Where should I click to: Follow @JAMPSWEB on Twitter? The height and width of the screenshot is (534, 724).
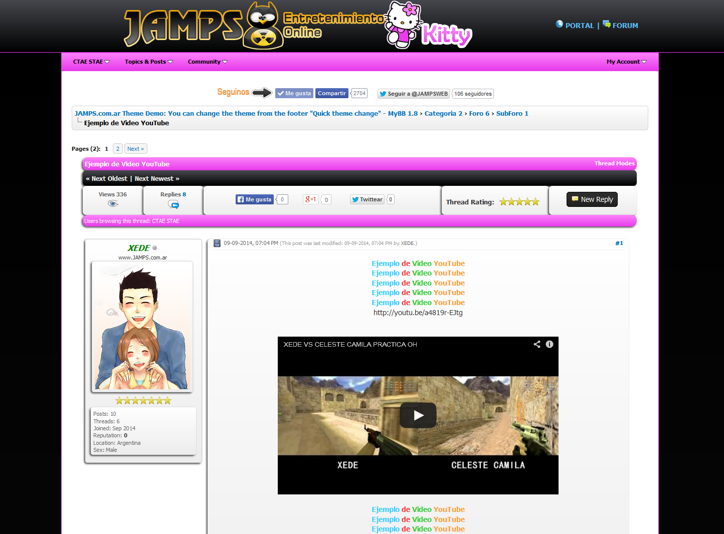tap(413, 94)
